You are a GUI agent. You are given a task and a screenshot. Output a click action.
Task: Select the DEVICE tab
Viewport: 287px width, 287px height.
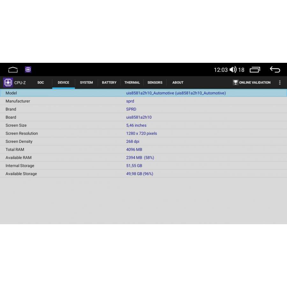coord(63,83)
